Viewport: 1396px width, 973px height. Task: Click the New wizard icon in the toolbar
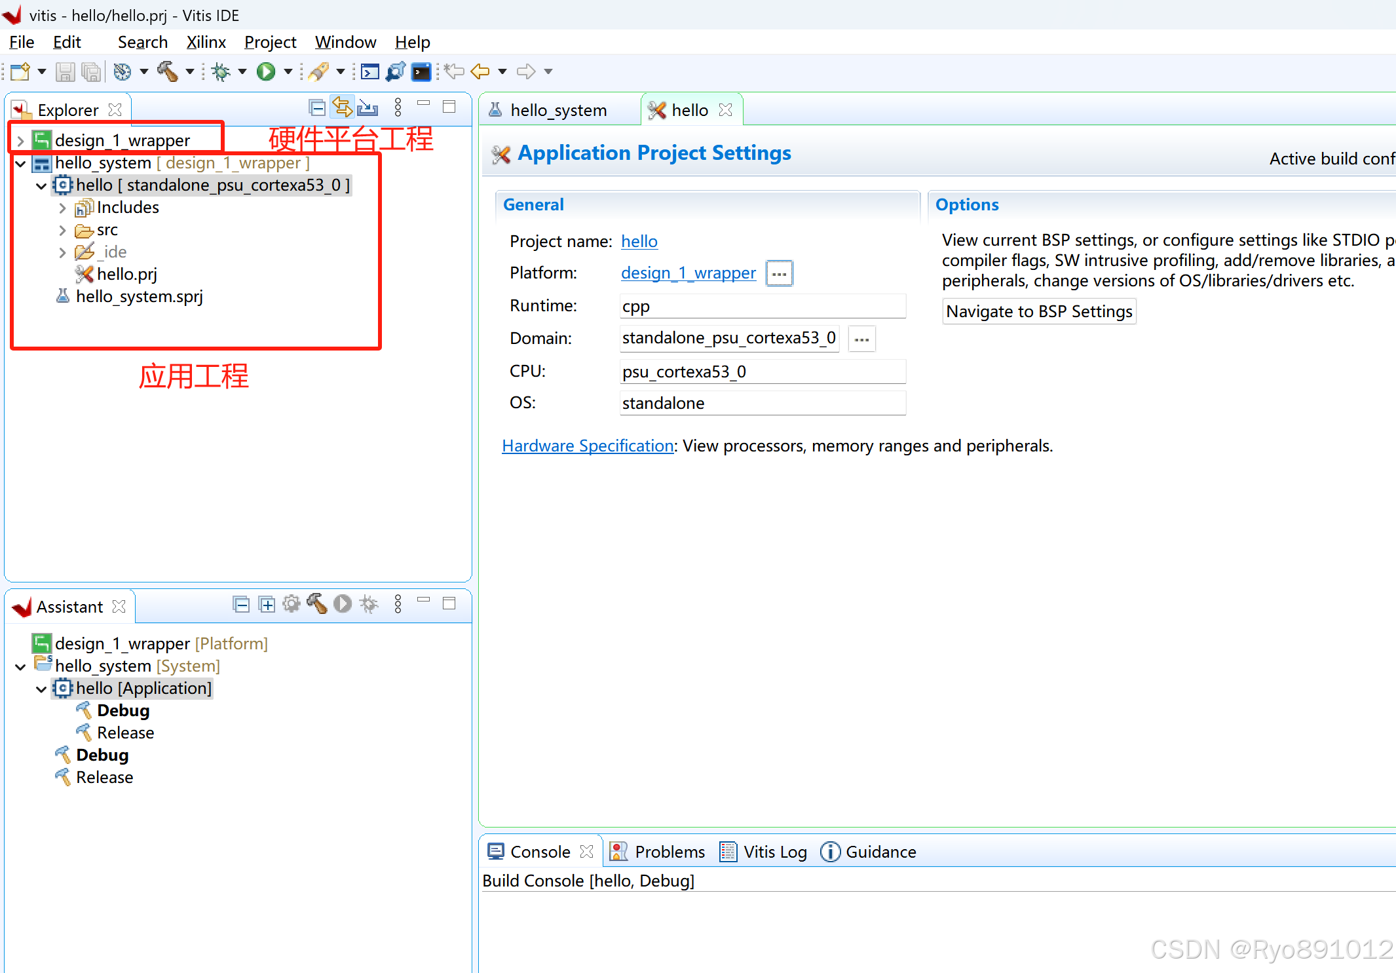[20, 71]
